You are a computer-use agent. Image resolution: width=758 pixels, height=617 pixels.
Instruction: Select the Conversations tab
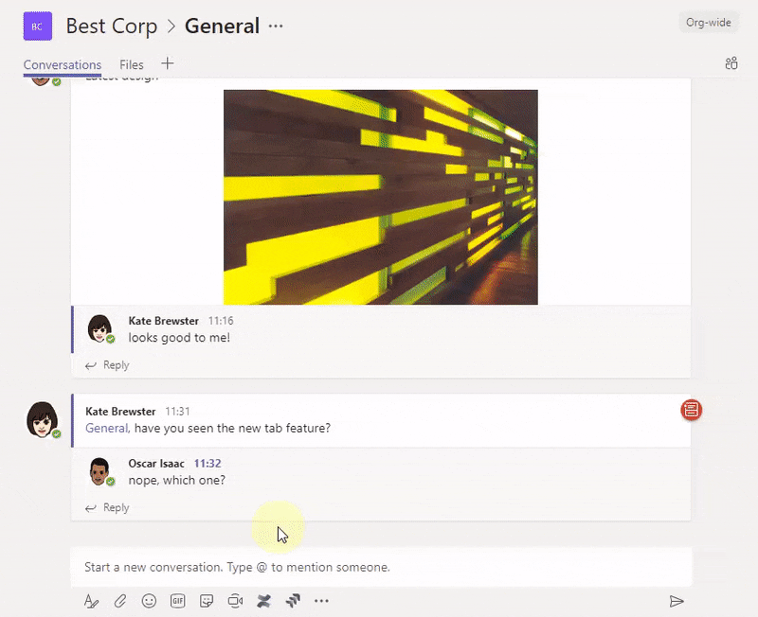(63, 64)
